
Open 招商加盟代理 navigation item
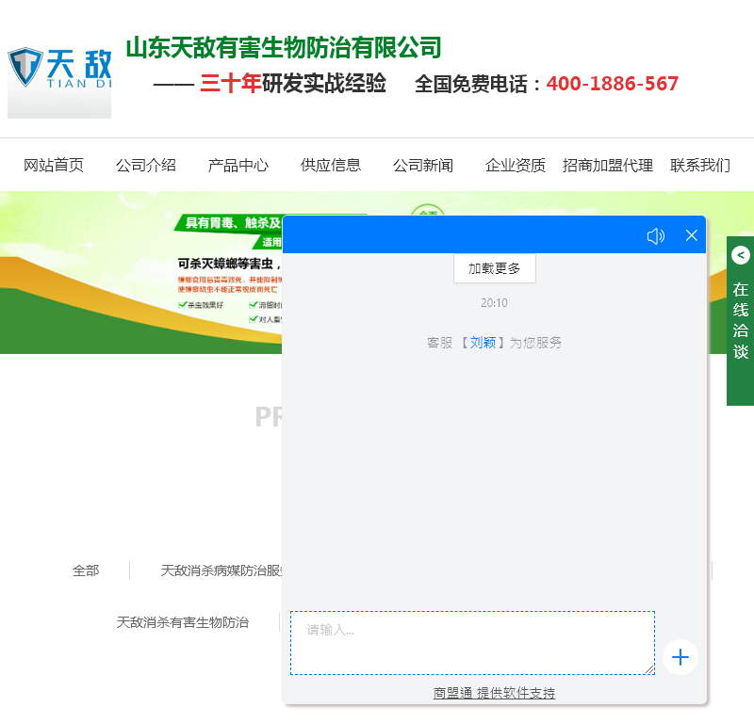click(x=608, y=166)
